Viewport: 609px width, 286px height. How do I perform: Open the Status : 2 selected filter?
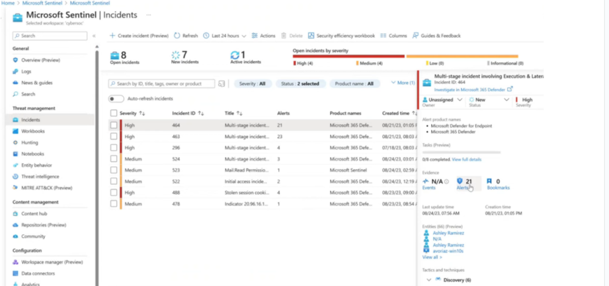pos(300,83)
